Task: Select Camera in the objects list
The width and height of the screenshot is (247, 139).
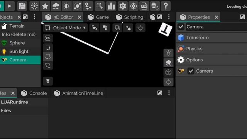Action: 20,60
